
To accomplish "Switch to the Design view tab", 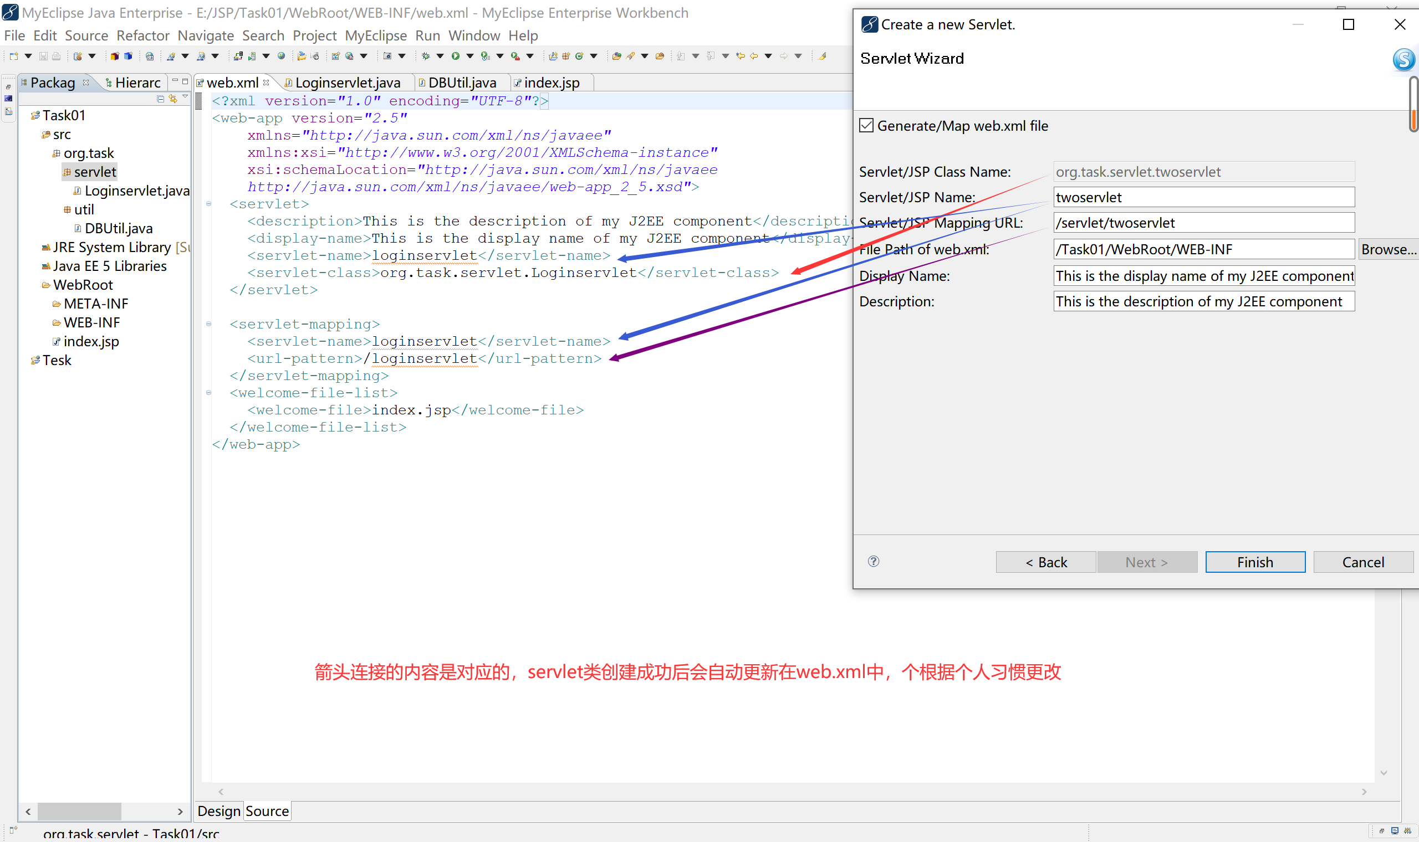I will 218,811.
